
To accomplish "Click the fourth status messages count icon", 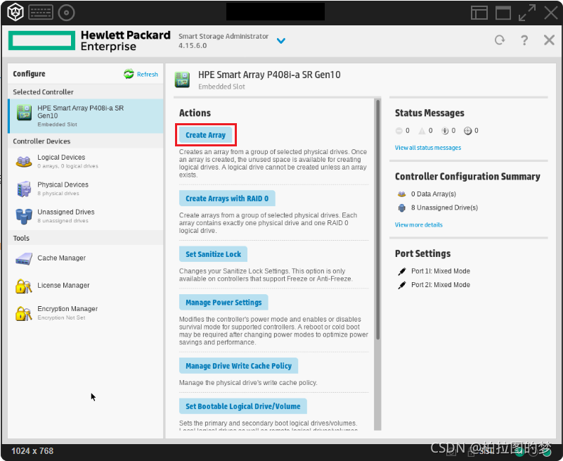I will (x=467, y=131).
